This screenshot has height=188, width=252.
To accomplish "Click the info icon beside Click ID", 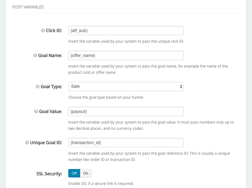I will 43,31.
